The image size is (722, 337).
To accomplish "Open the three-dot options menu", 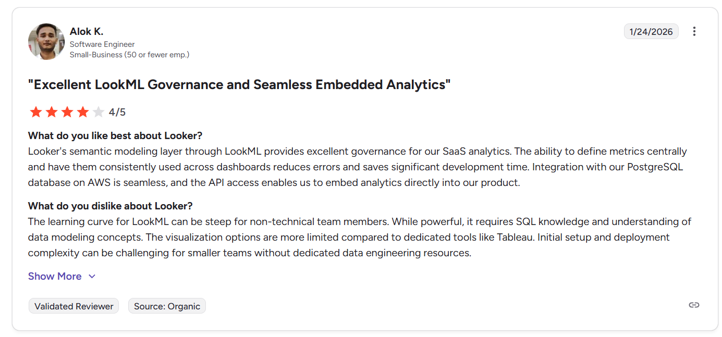I will point(694,31).
